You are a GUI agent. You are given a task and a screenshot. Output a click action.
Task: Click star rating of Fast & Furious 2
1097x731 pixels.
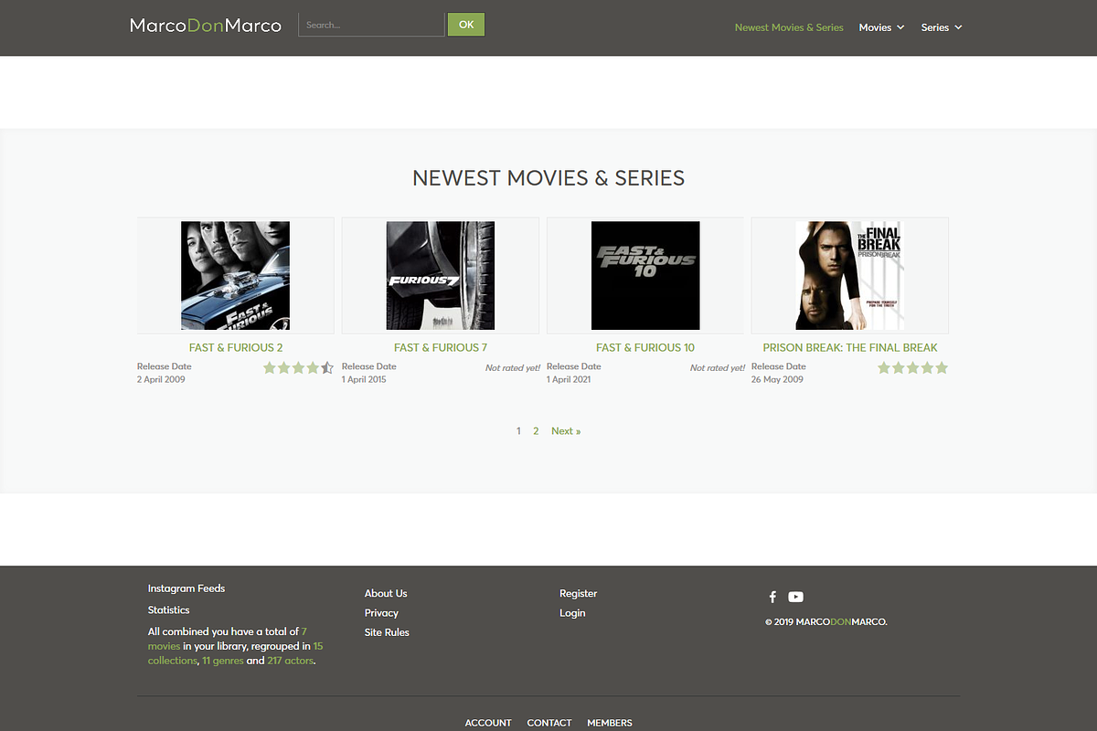[x=298, y=368]
